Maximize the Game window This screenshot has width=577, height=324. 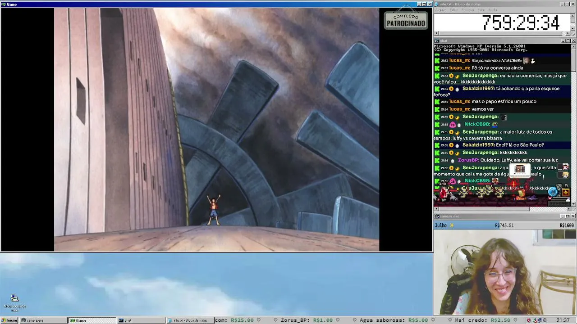[424, 4]
